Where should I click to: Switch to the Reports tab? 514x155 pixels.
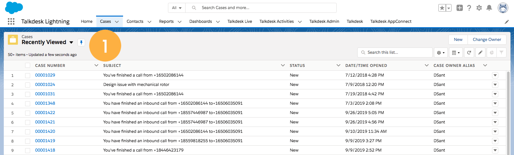click(x=166, y=22)
